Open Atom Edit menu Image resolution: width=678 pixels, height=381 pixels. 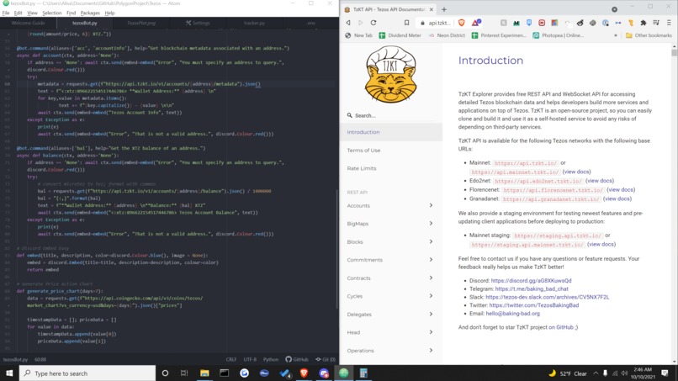[19, 13]
